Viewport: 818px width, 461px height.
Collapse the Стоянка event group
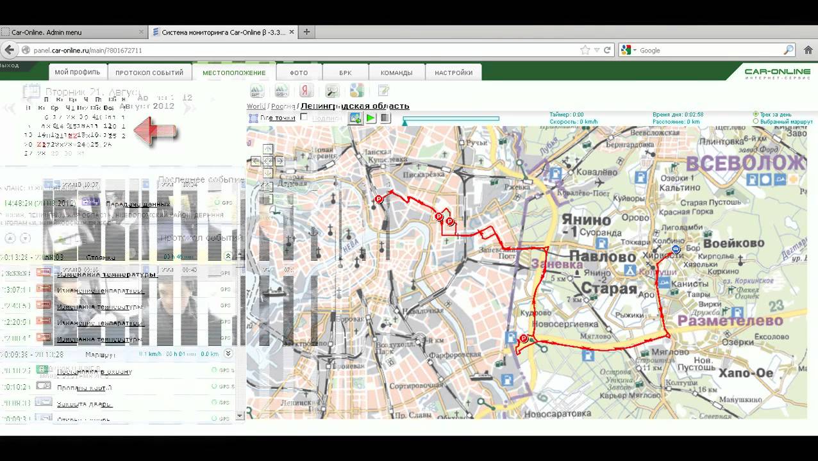click(228, 256)
